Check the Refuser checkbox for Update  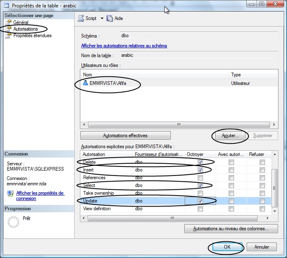click(x=262, y=201)
